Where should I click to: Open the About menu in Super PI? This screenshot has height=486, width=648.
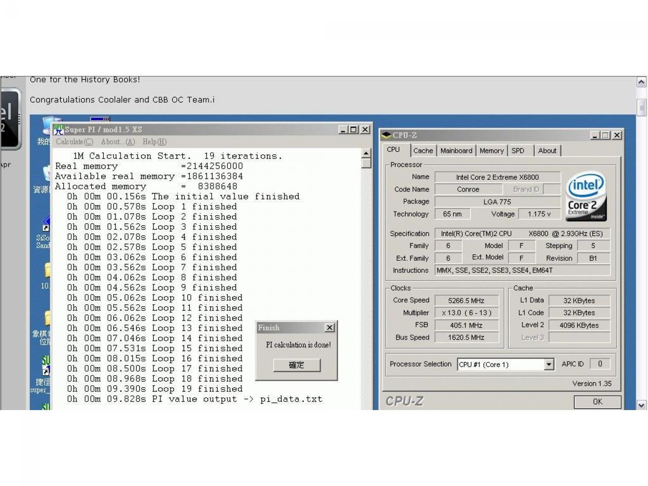118,142
